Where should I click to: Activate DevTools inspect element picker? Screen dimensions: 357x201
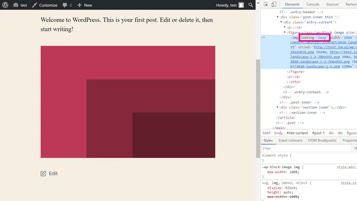(x=266, y=4)
